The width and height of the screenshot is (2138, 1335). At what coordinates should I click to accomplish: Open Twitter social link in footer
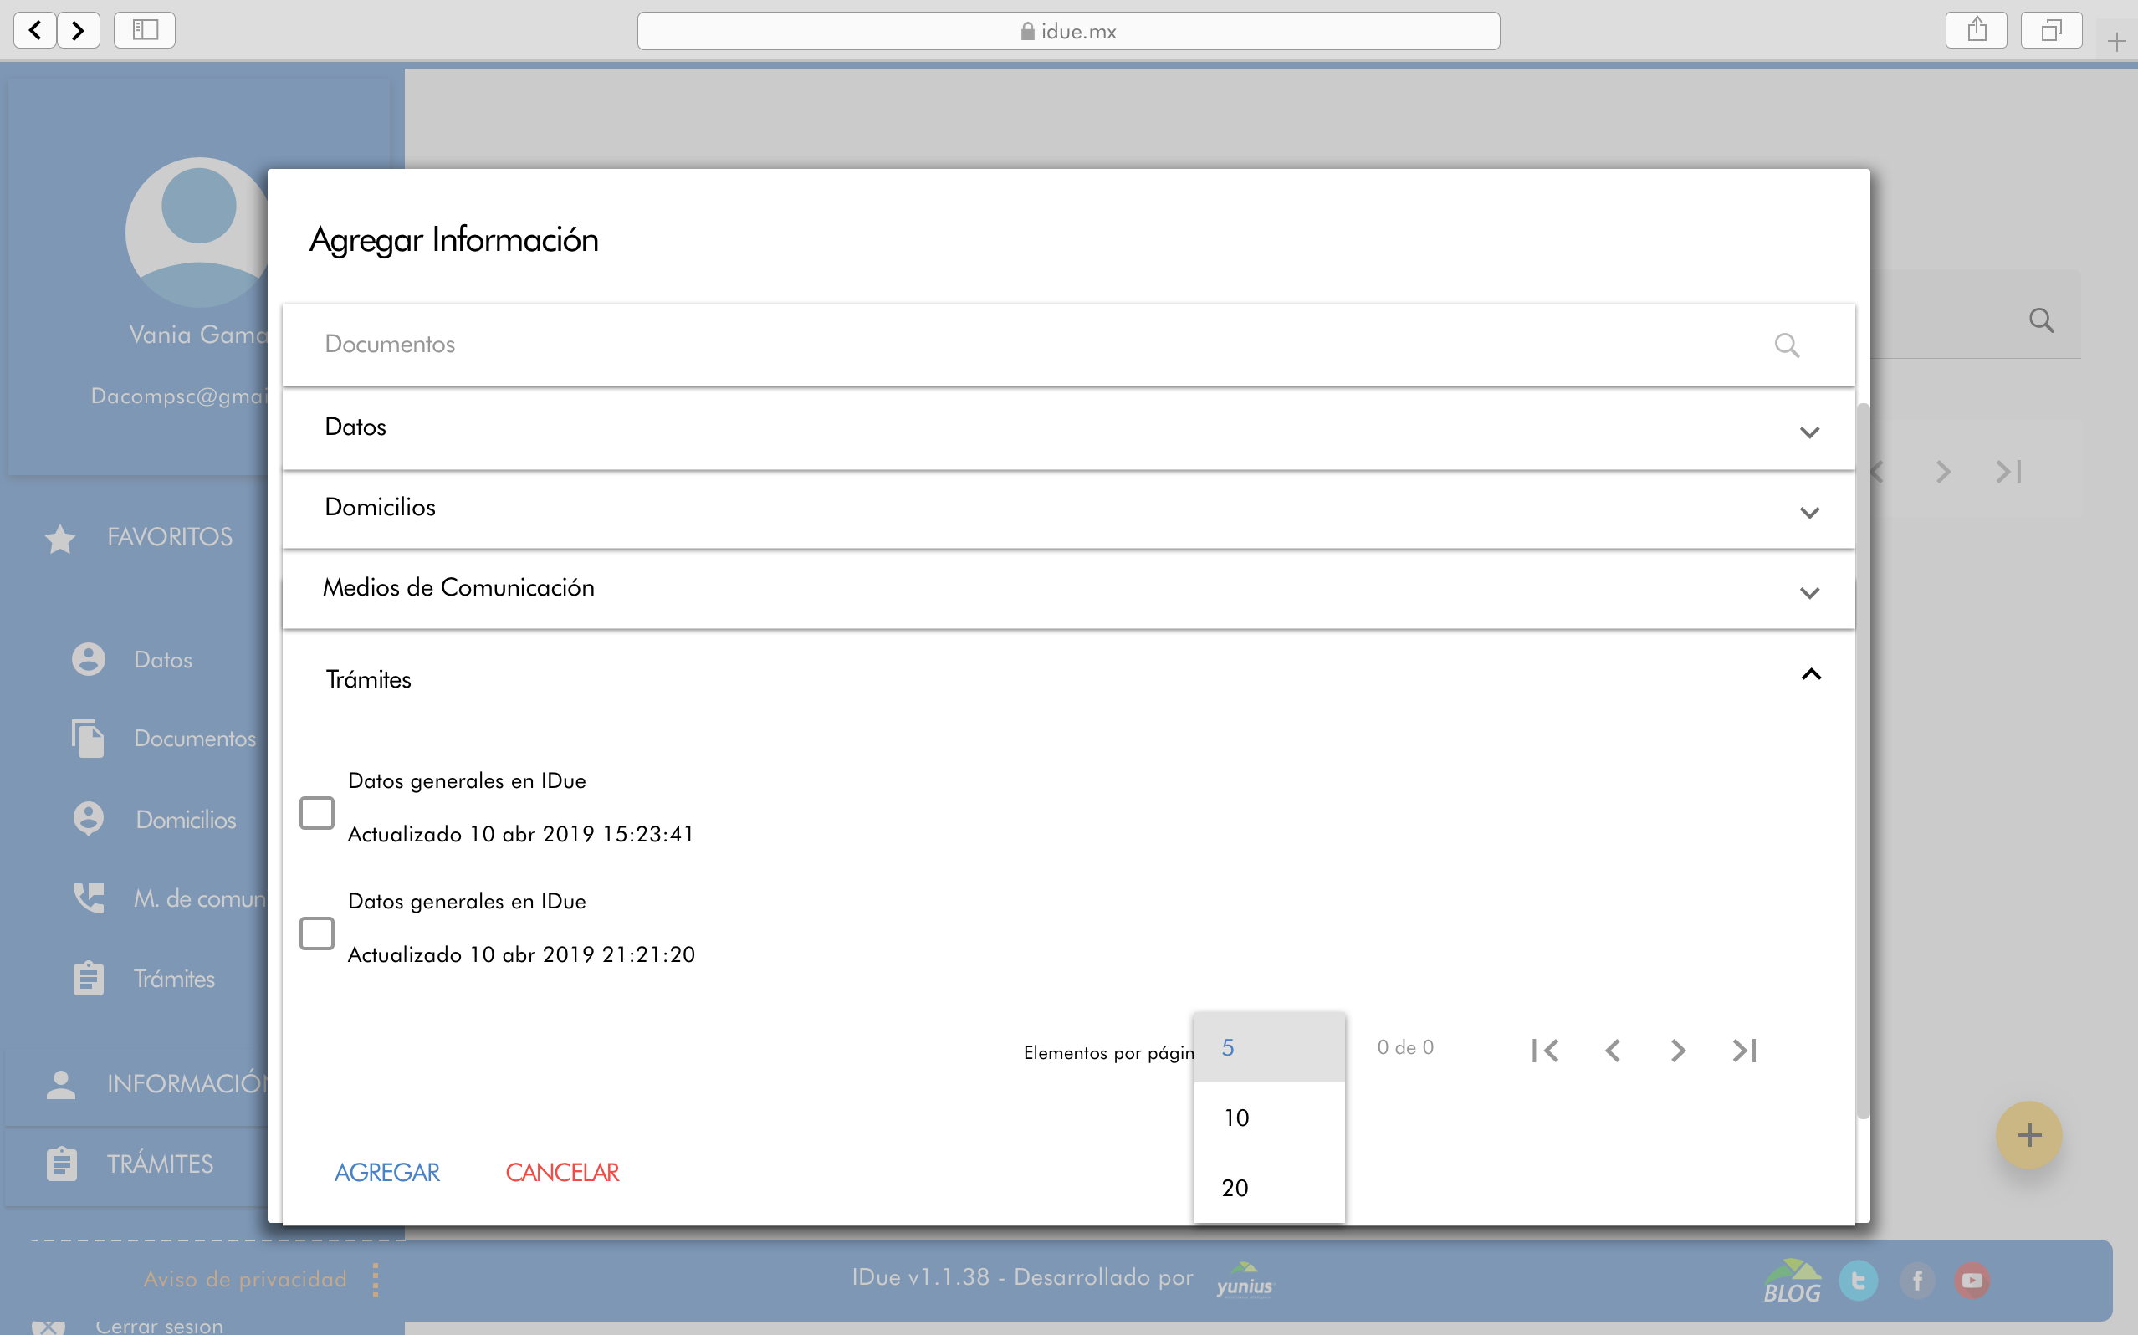pos(1858,1280)
